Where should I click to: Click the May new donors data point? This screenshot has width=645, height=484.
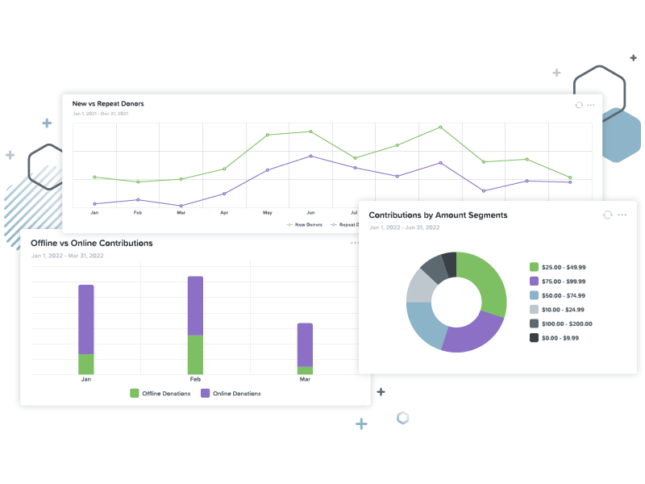[268, 135]
